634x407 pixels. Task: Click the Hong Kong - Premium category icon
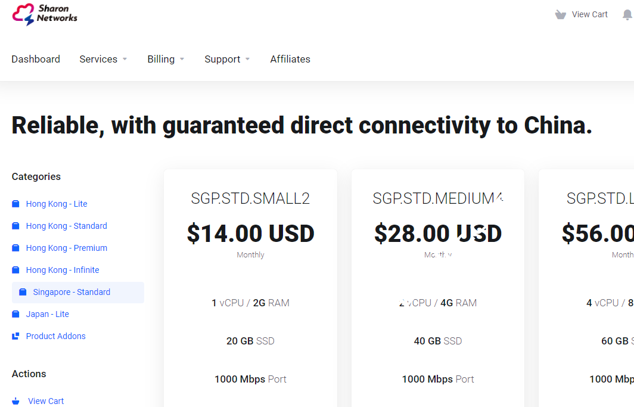pyautogui.click(x=16, y=248)
